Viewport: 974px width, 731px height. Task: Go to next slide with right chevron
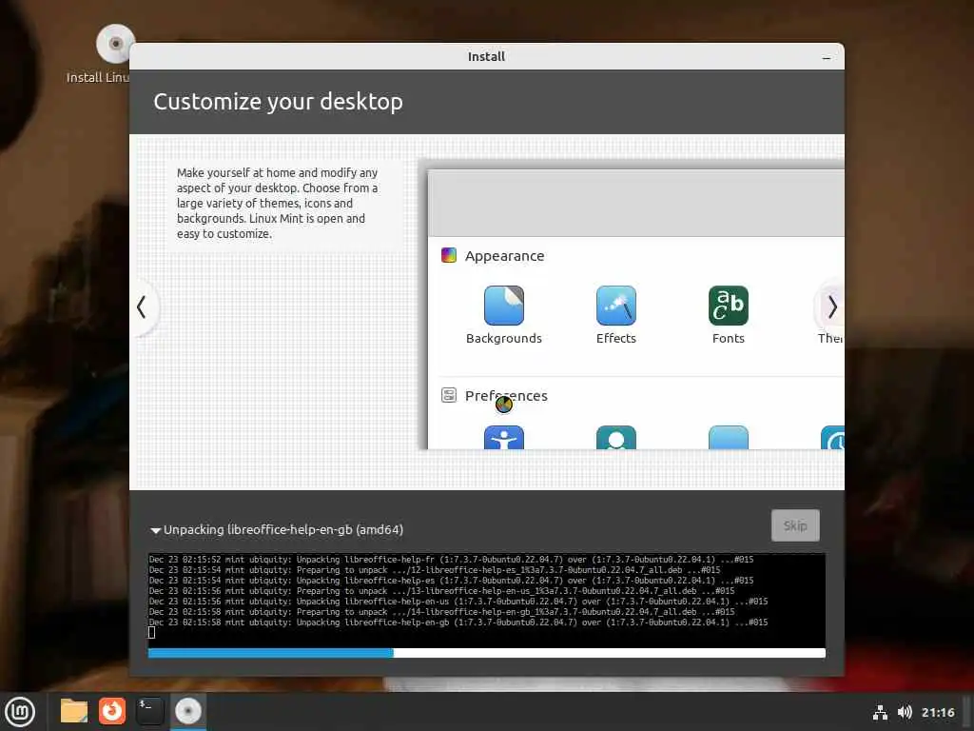831,306
